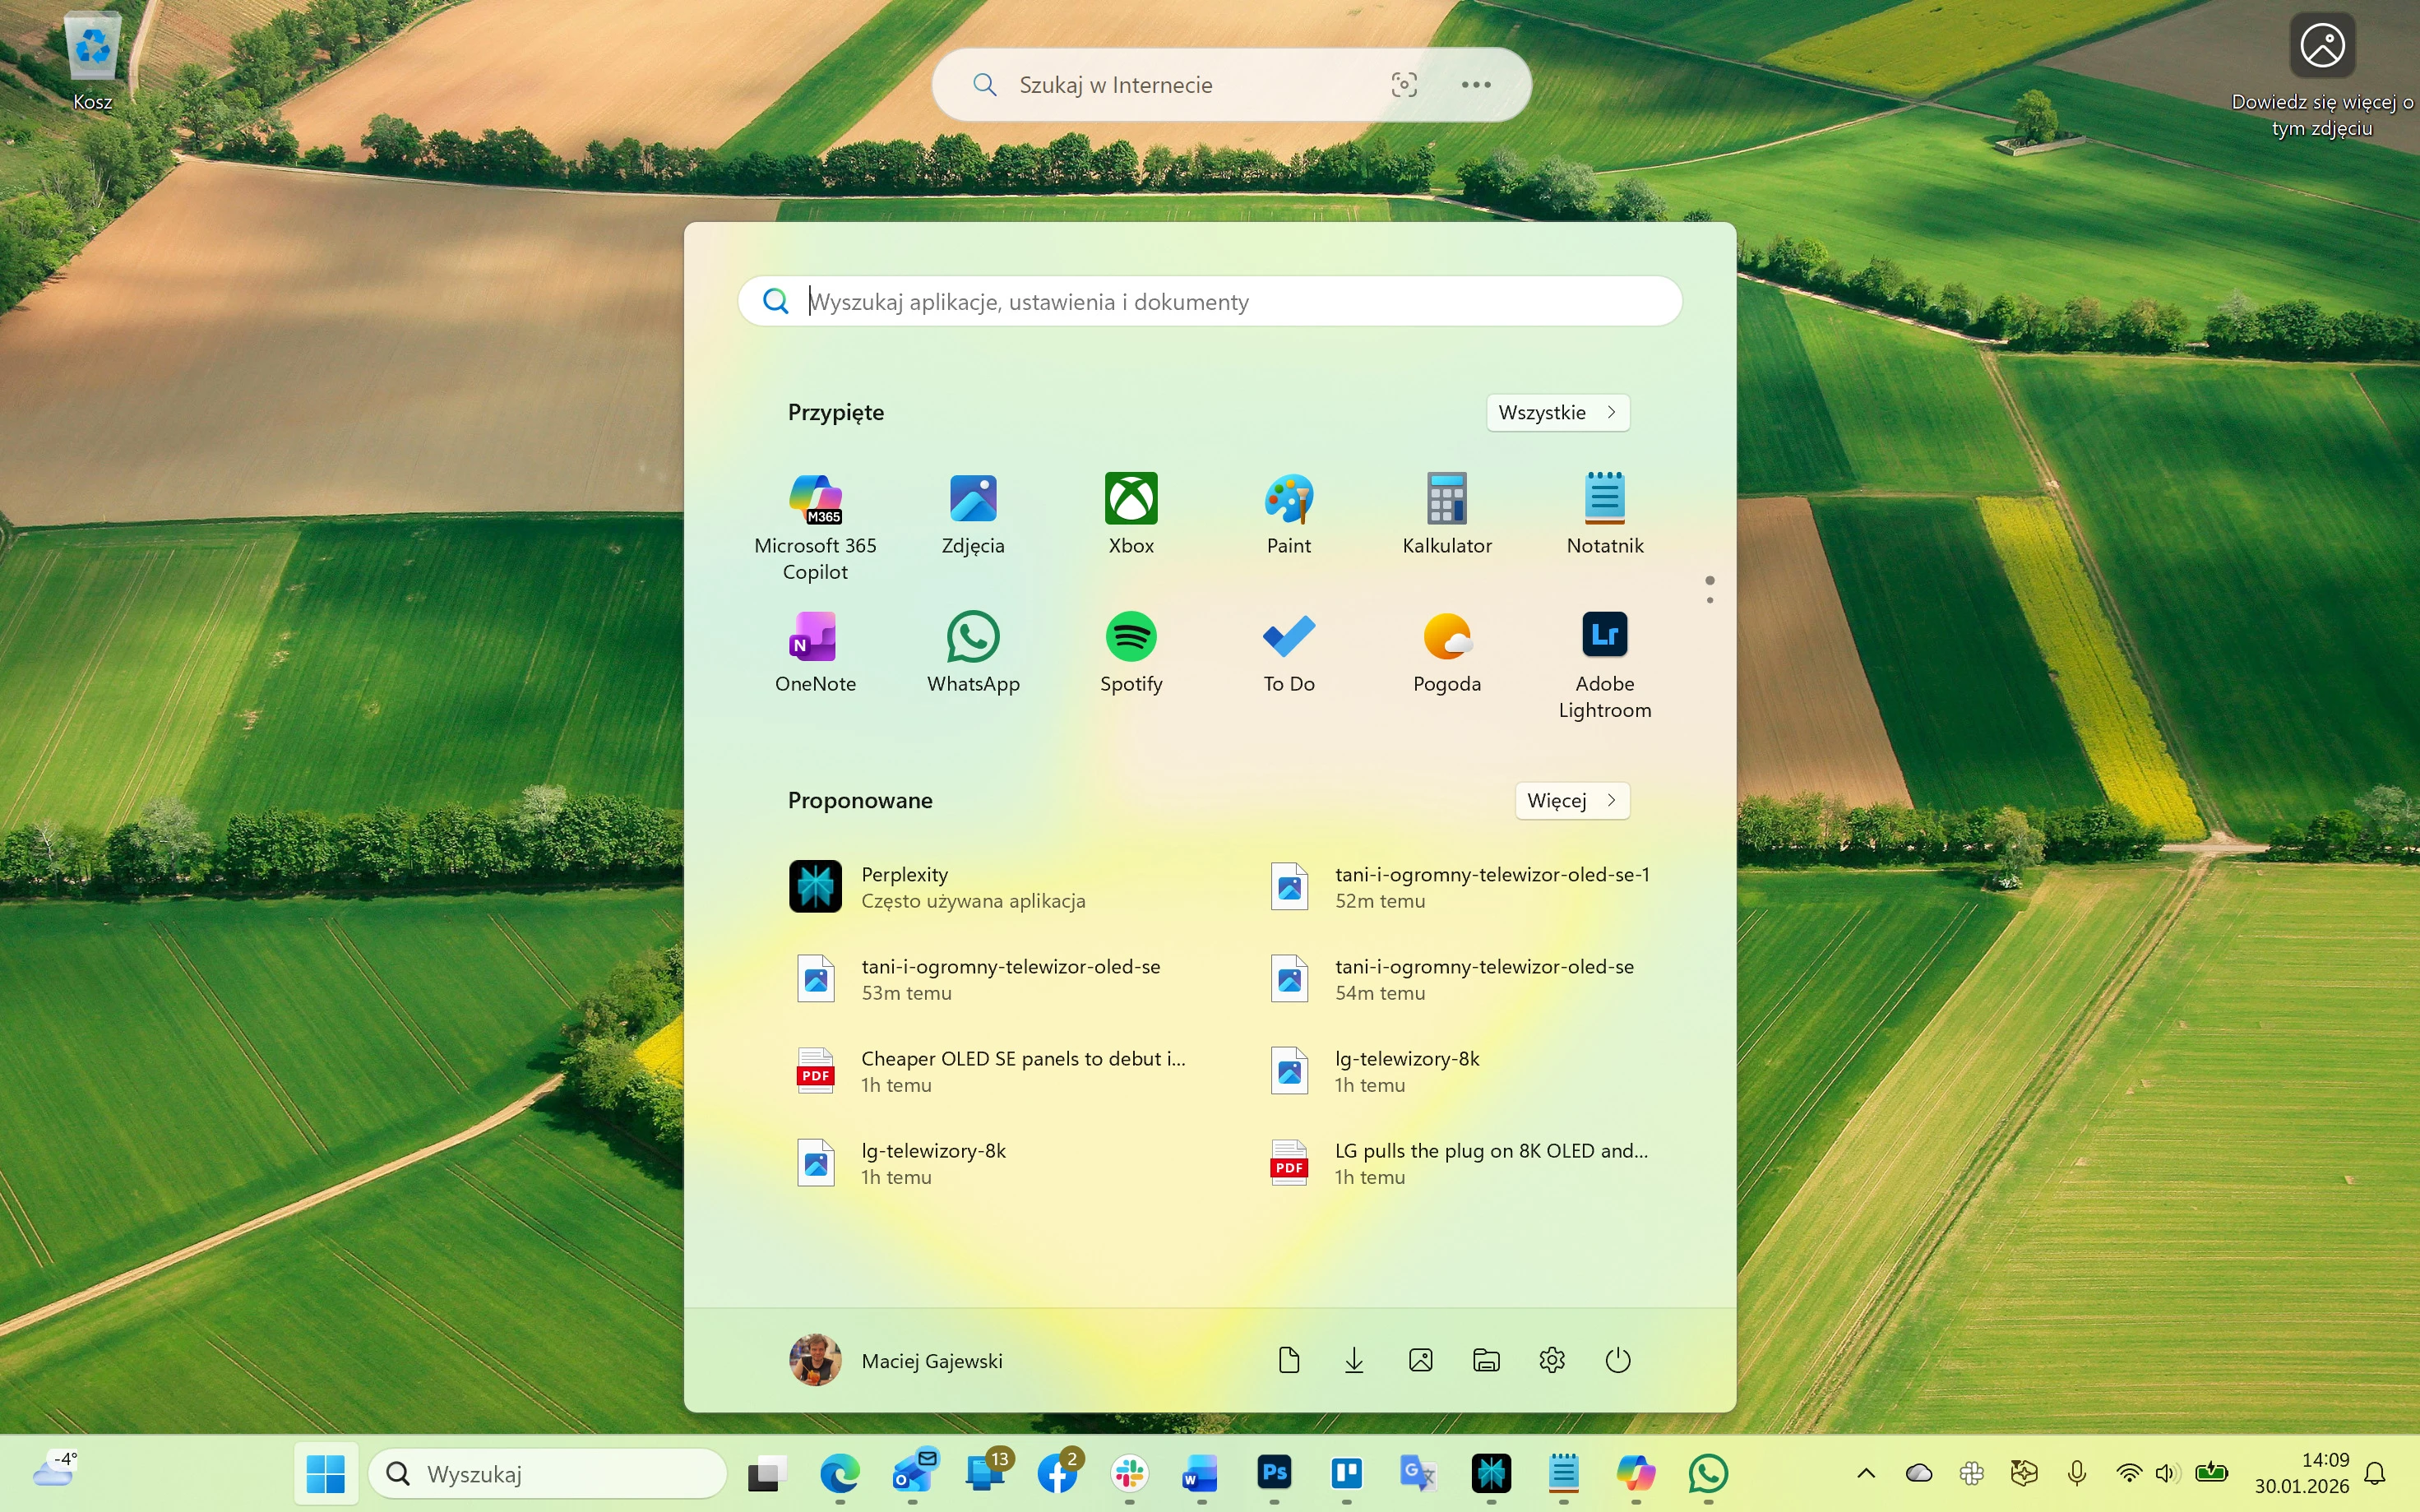Open Downloads folder icon in Start footer

(x=1354, y=1360)
